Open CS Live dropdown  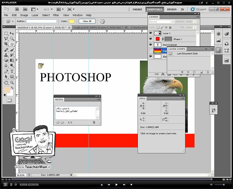[199, 9]
